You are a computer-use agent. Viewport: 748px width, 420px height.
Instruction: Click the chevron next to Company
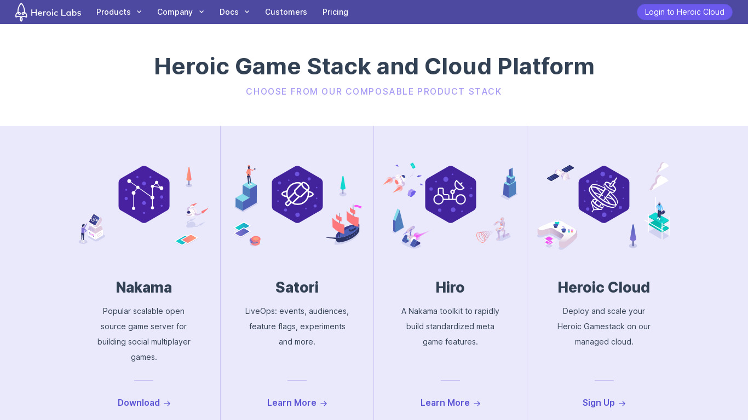pyautogui.click(x=202, y=12)
